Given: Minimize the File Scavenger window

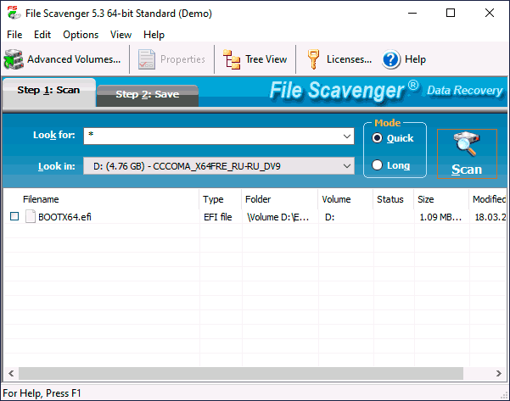Looking at the screenshot, I should click(x=412, y=13).
